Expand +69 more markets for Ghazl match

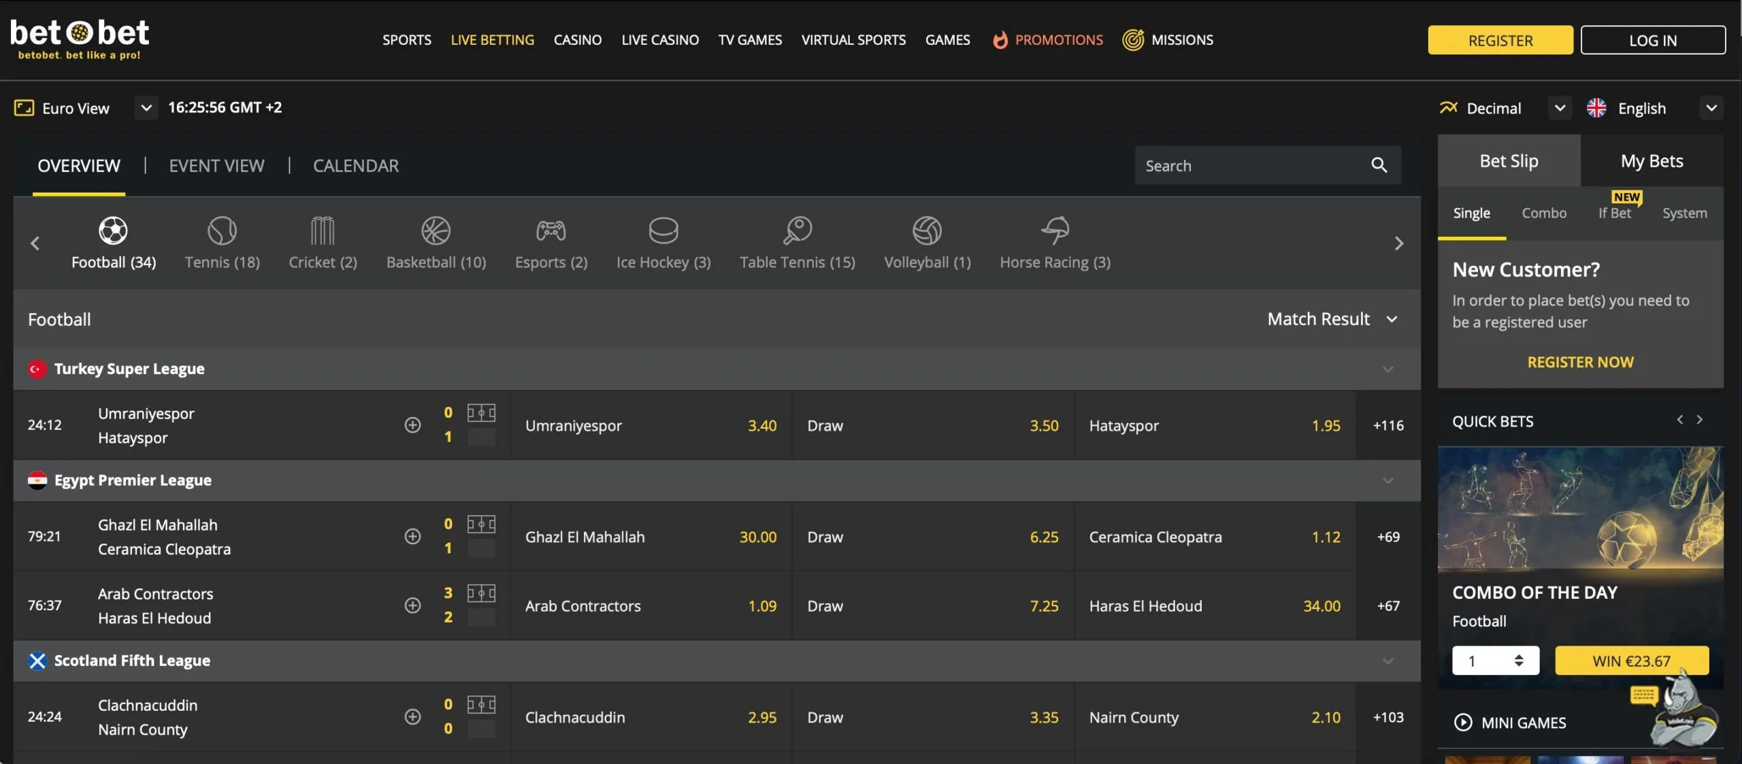click(x=1388, y=537)
